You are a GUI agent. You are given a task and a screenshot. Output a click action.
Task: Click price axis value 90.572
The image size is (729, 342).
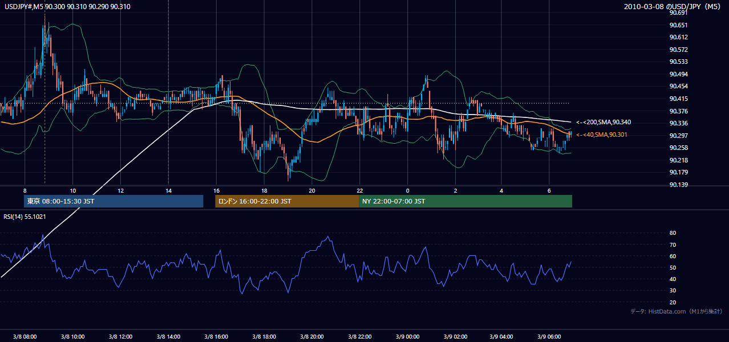[x=678, y=50]
